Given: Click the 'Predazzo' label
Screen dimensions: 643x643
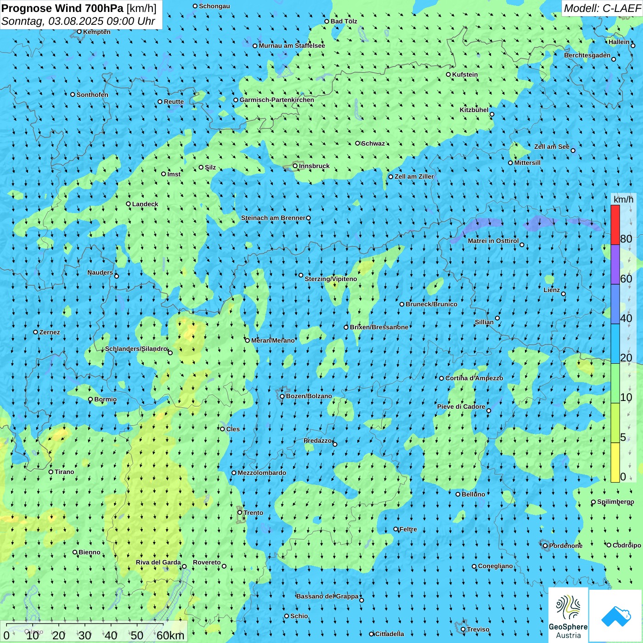Looking at the screenshot, I should click(317, 440).
